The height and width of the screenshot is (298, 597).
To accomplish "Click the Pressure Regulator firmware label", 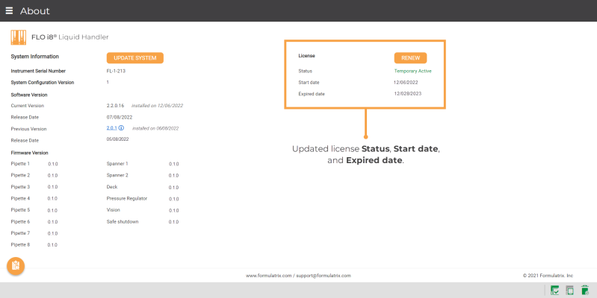I will (x=126, y=198).
